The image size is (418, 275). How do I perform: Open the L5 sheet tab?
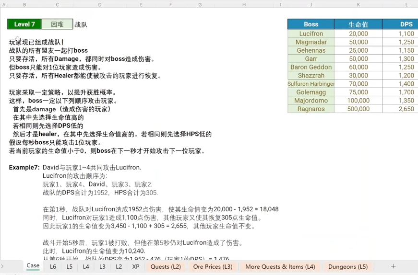69,266
